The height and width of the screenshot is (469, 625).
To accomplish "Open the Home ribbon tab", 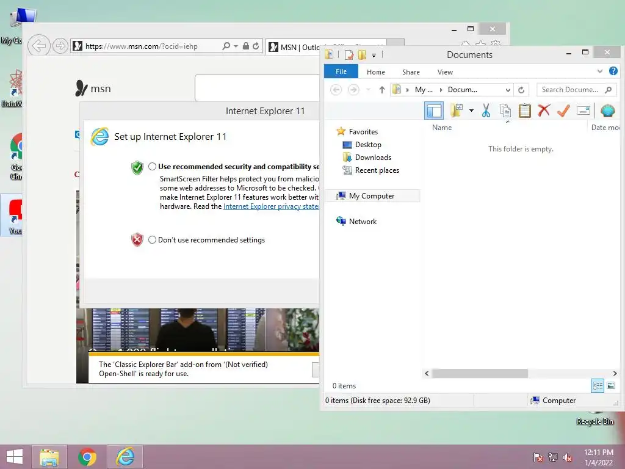I will click(x=376, y=72).
